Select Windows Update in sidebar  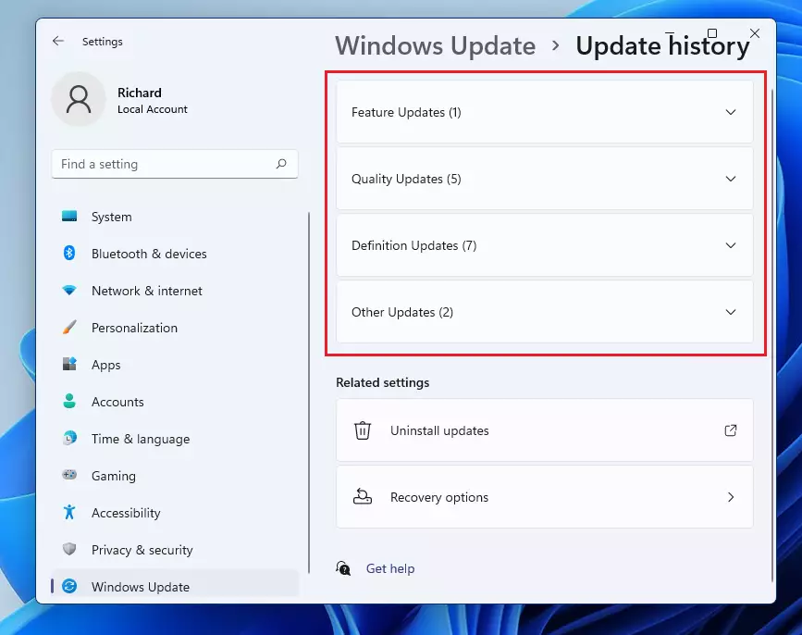[175, 584]
